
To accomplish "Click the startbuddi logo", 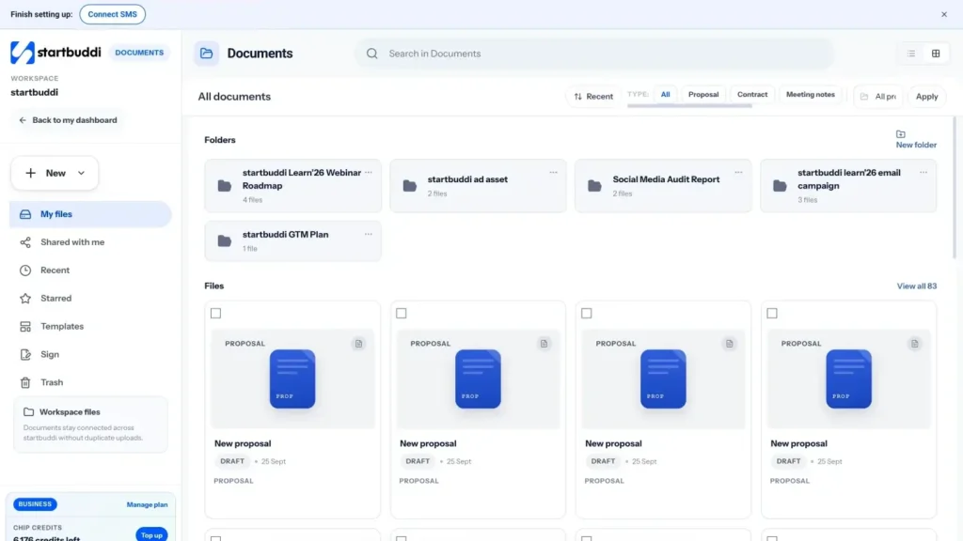I will 55,53.
